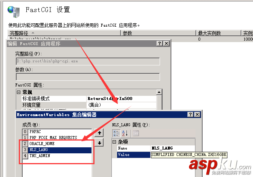The height and width of the screenshot is (177, 253).
Task: Open help in EnvironmentVariables collection editor
Action: pyautogui.click(x=191, y=115)
